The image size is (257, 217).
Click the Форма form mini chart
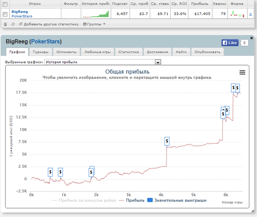237,14
